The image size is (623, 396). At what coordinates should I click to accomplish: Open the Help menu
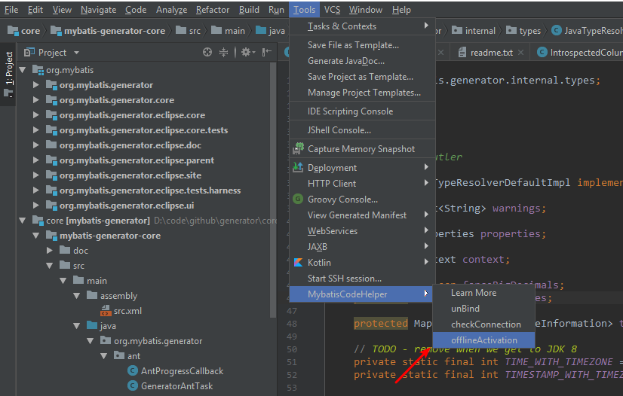click(x=401, y=10)
